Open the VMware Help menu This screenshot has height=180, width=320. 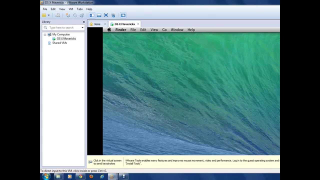coord(89,9)
